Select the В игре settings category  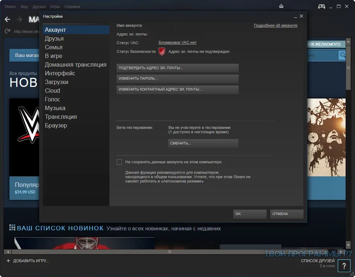pos(76,56)
